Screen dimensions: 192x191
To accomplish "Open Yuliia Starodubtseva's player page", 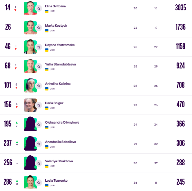I will (60, 64).
